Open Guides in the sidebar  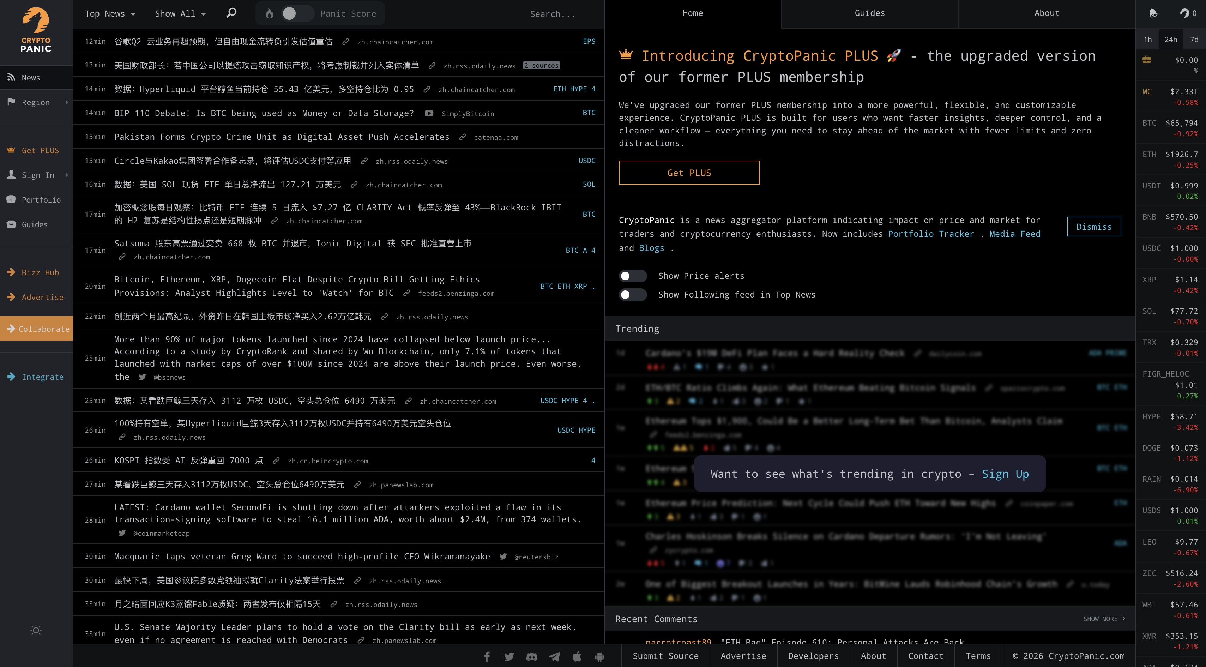[x=36, y=224]
